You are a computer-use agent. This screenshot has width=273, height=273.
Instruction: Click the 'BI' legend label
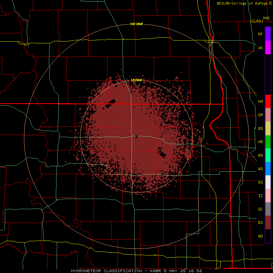260,223
